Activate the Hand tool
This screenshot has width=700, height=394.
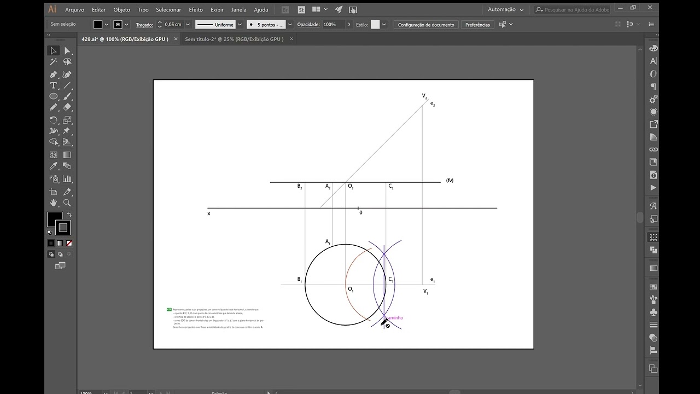click(x=54, y=202)
